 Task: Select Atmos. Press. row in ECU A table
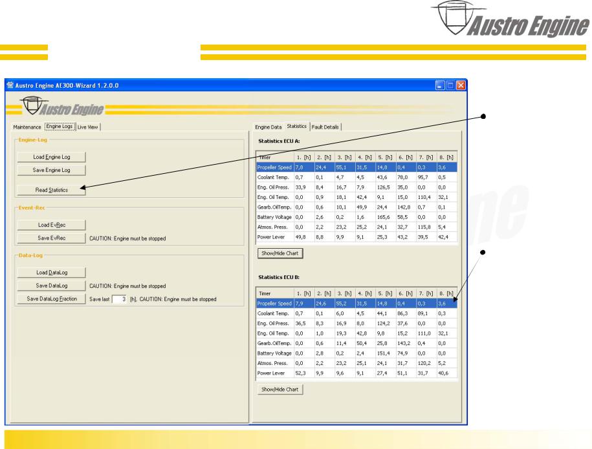click(356, 227)
